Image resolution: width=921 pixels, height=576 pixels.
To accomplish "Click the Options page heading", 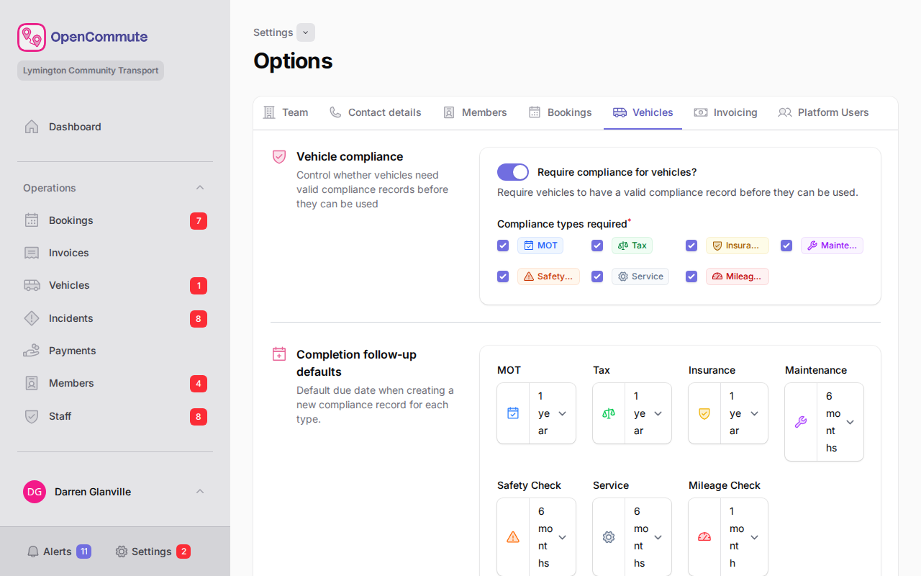I will pyautogui.click(x=293, y=60).
